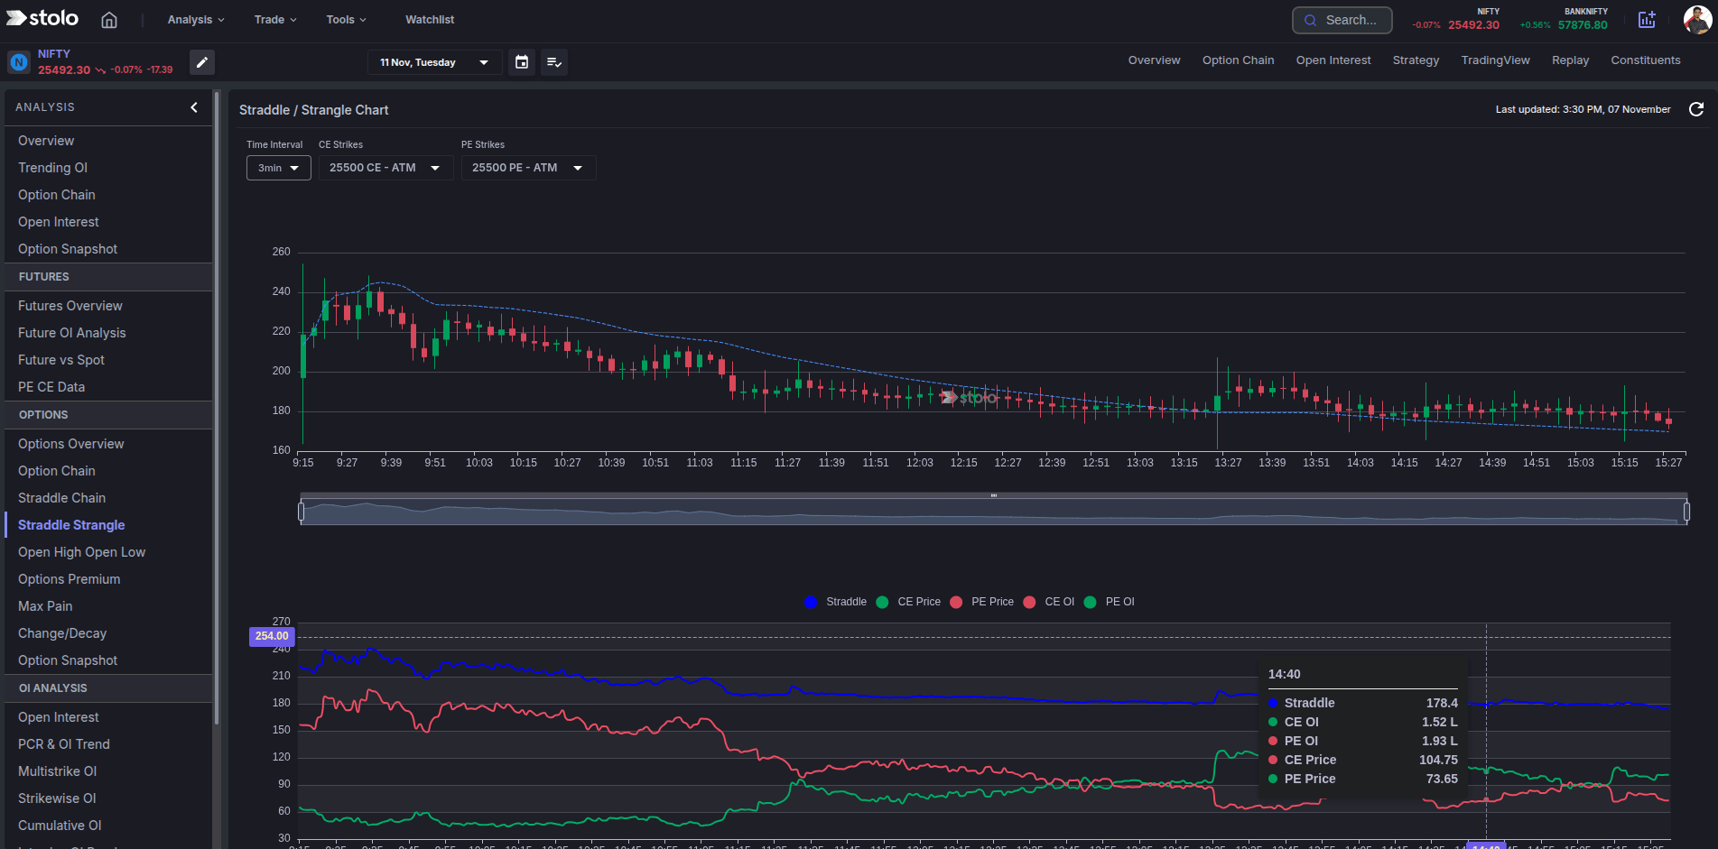Screen dimensions: 1718x849
Task: Open the add chart widget icon
Action: 1647,20
